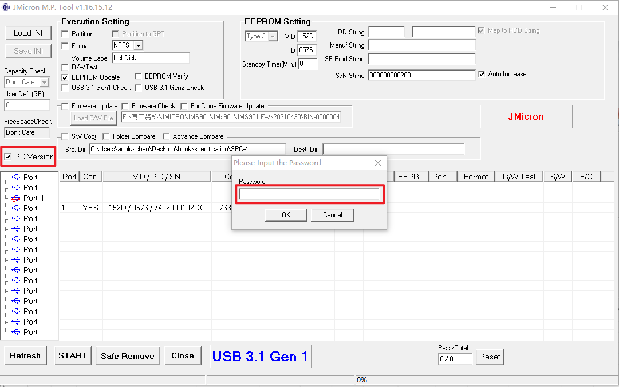Image resolution: width=619 pixels, height=387 pixels.
Task: Click the red JMicron button
Action: tap(526, 116)
